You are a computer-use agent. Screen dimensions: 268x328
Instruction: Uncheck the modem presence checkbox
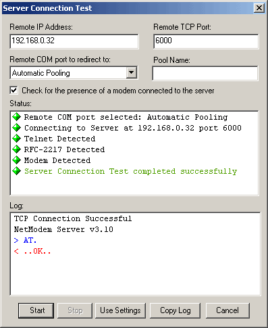[14, 91]
